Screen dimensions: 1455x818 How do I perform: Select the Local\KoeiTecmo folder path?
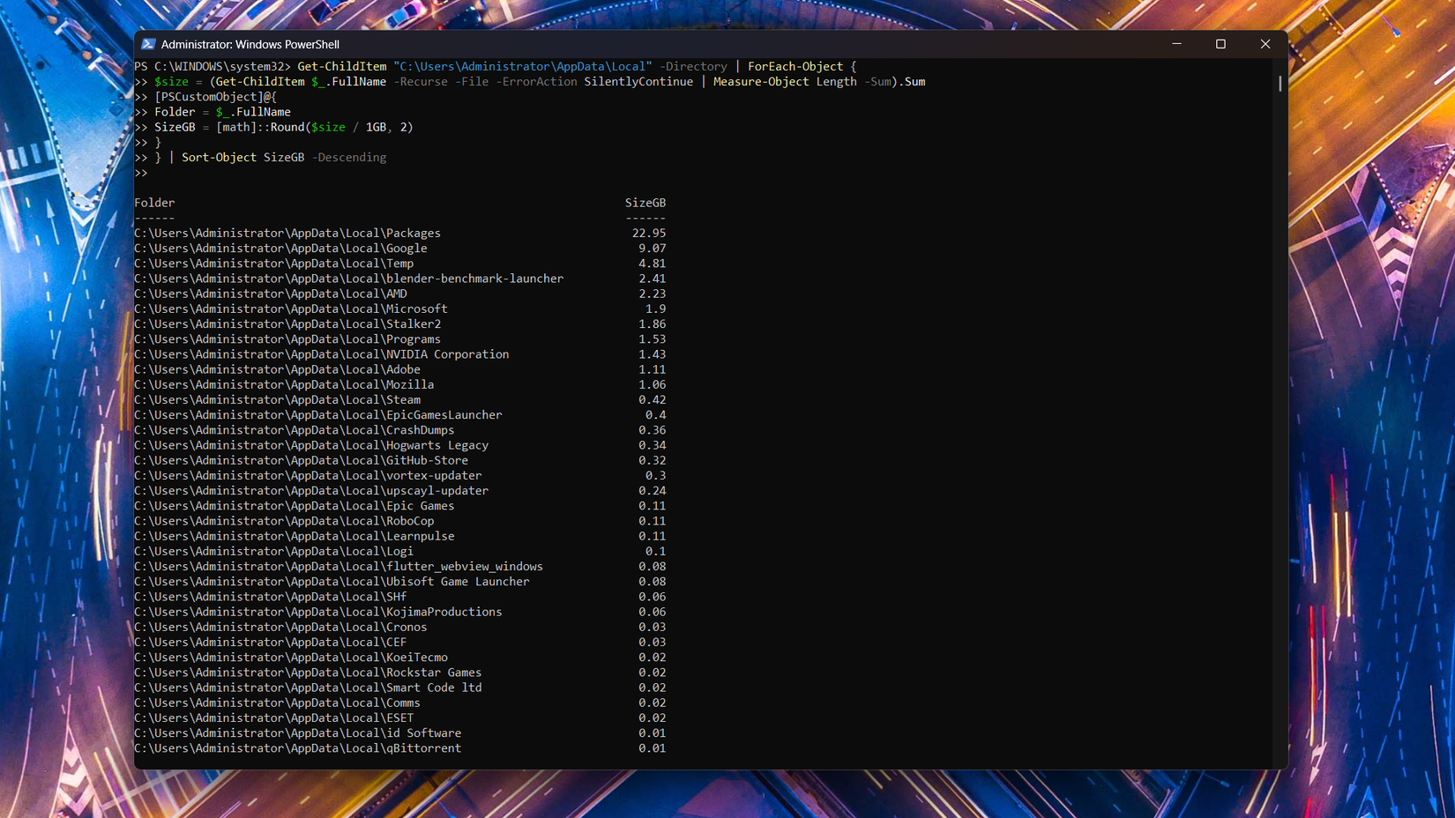coord(291,658)
